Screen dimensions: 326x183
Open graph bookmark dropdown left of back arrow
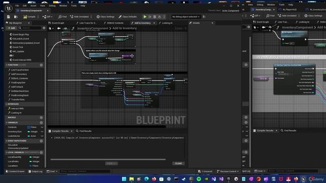pos(51,28)
